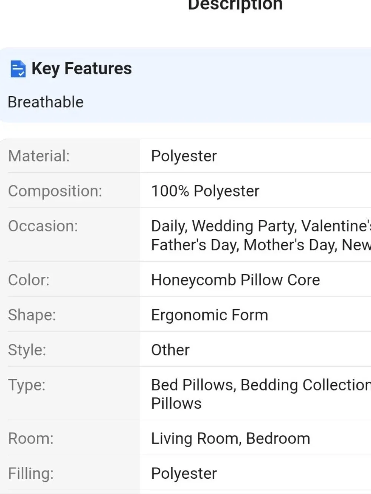Select the Occasion label
Viewport: 371px width, 494px height.
point(43,226)
